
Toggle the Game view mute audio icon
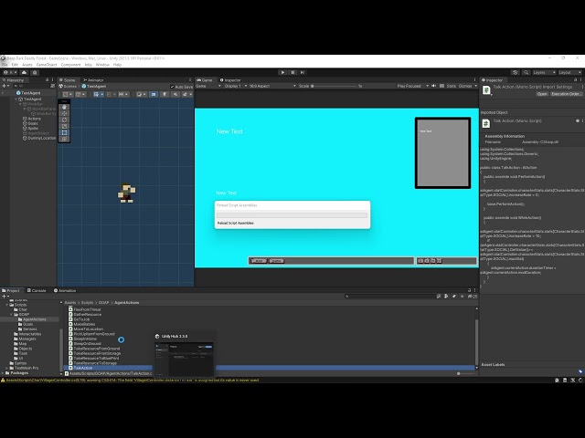pos(433,86)
